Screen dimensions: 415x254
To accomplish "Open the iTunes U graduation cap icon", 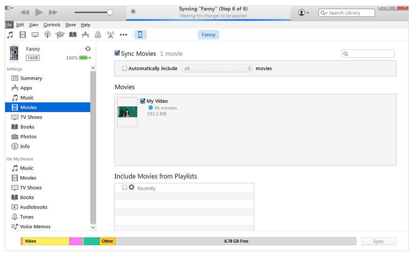I will 60,35.
